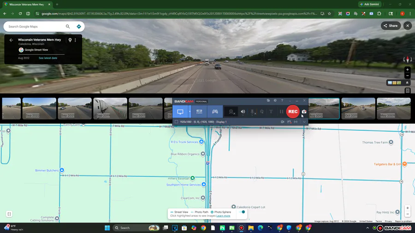
Task: Toggle Bandicam text overlay tool
Action: click(271, 112)
